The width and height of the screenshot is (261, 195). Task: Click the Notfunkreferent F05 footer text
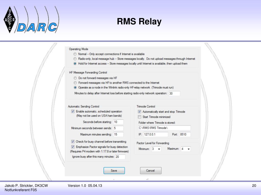click(x=21, y=190)
